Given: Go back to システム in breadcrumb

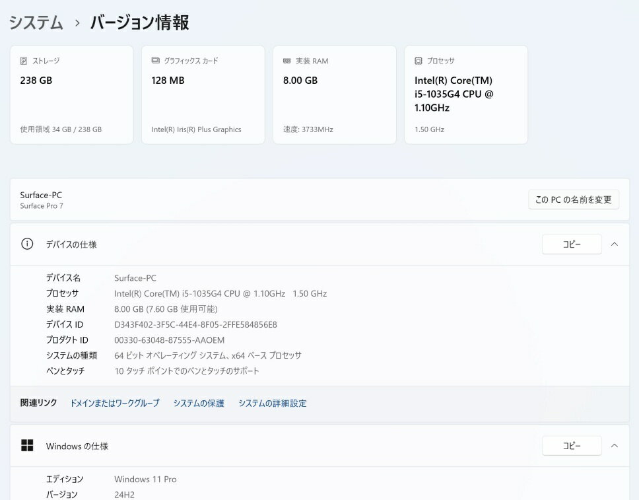Looking at the screenshot, I should click(x=36, y=22).
